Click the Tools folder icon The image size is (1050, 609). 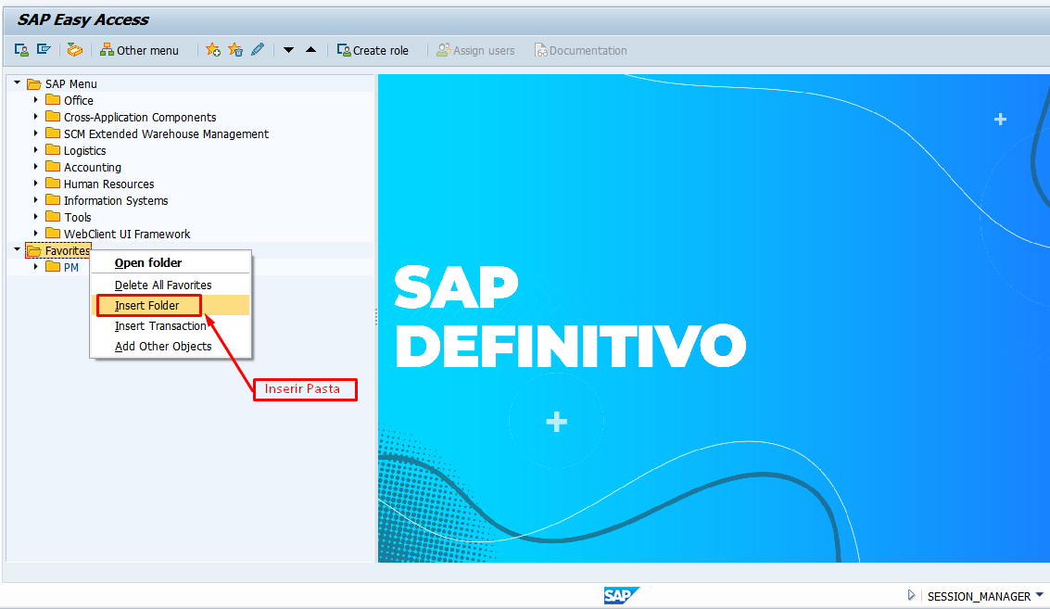tap(53, 216)
